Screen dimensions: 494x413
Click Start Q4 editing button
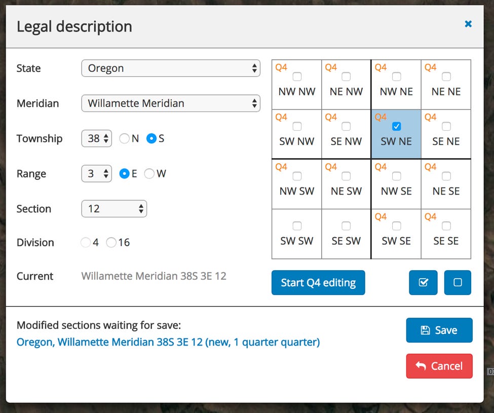pos(318,283)
